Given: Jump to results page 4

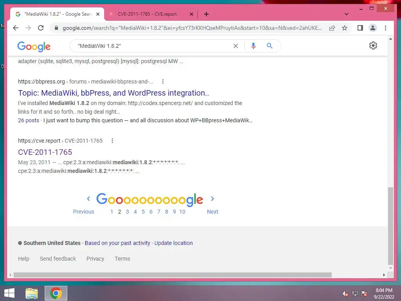Looking at the screenshot, I should (x=135, y=212).
